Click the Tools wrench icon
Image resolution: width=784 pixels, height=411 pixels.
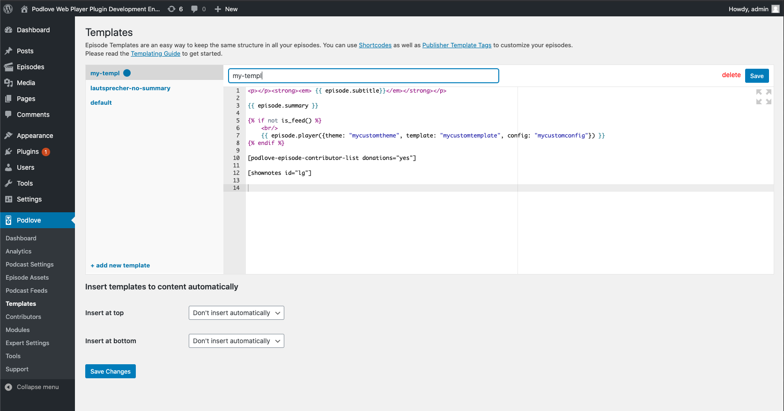click(8, 183)
